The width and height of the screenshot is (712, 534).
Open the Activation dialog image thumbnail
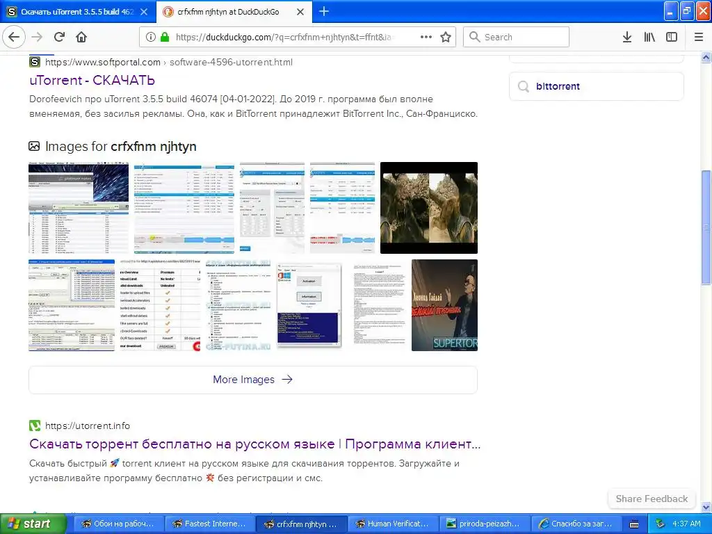(x=309, y=305)
